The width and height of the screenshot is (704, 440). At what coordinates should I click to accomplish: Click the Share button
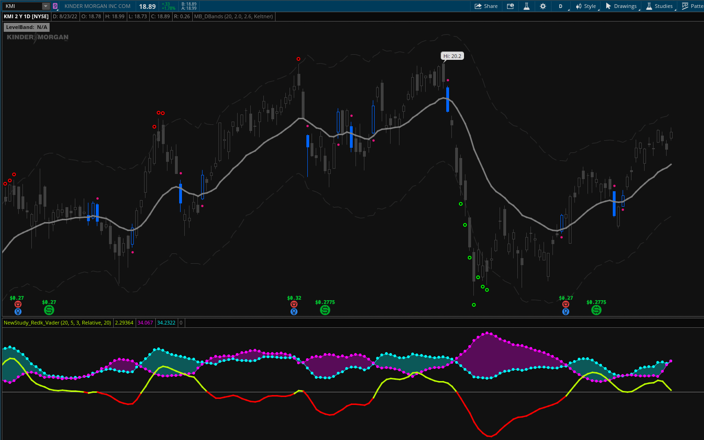pyautogui.click(x=486, y=6)
